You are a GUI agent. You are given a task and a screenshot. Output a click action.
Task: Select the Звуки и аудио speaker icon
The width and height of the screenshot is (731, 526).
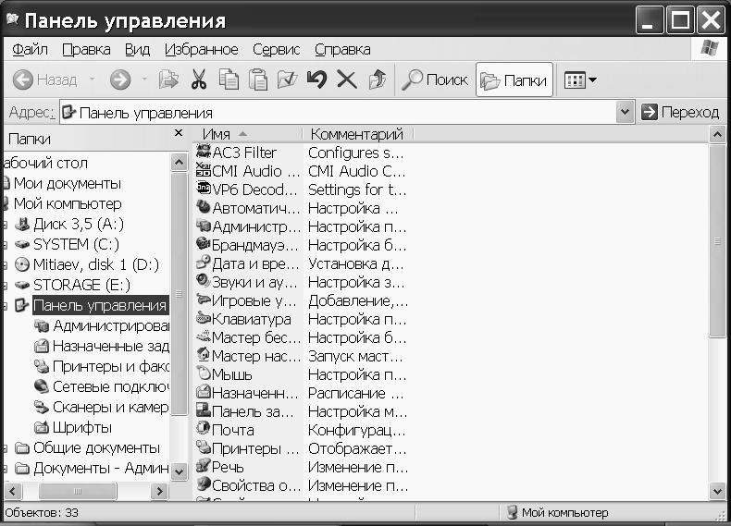(204, 281)
